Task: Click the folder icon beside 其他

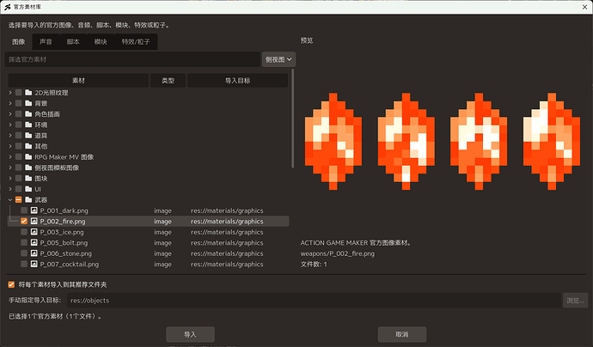Action: coord(28,146)
